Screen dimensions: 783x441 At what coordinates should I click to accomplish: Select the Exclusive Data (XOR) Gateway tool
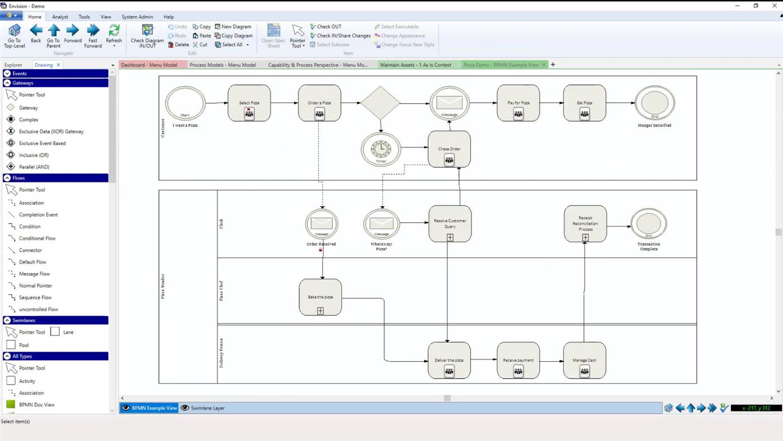pos(11,132)
